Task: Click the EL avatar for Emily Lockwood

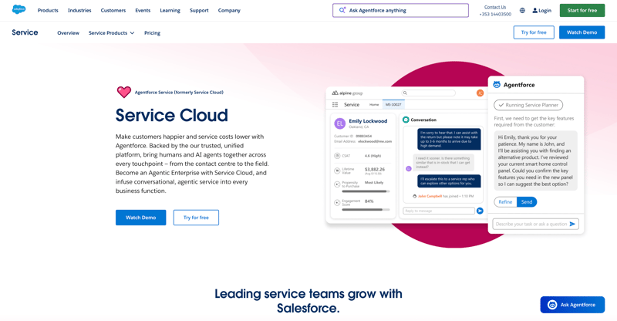Action: (339, 123)
